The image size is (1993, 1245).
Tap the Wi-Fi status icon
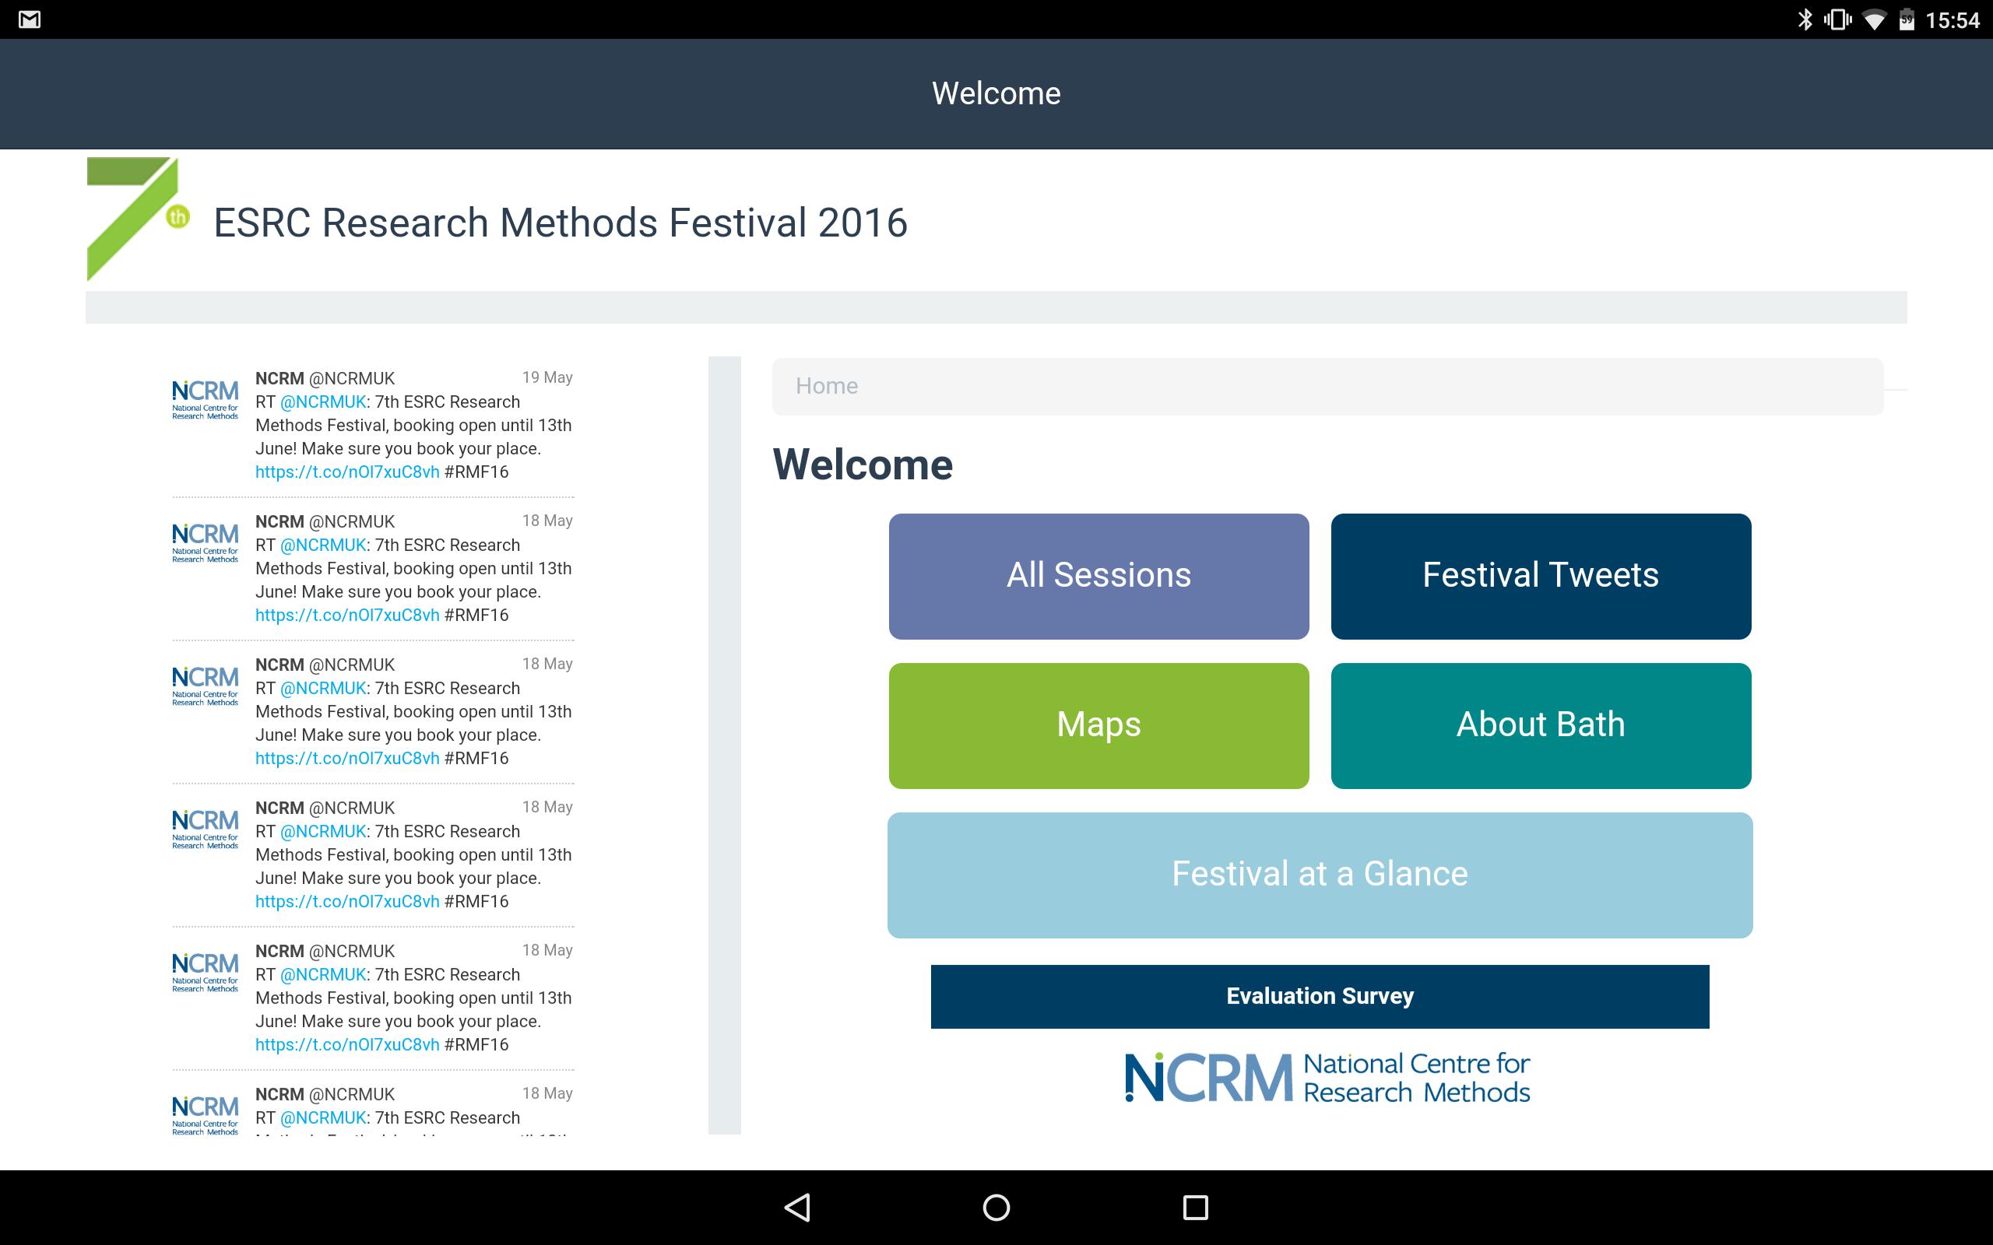tap(1875, 19)
